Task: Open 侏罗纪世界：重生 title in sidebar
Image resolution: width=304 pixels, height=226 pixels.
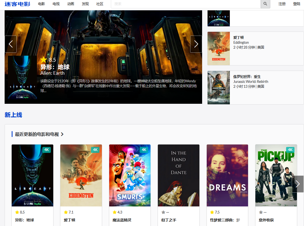Action: click(x=247, y=77)
